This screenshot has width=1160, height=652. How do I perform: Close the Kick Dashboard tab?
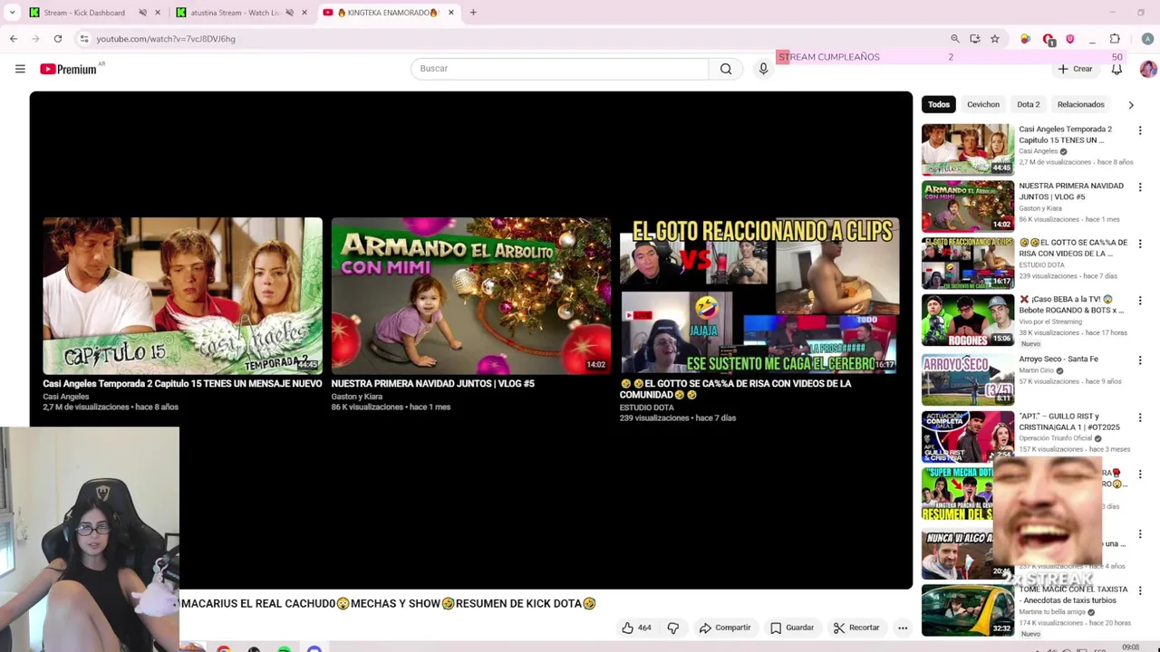[x=158, y=13]
